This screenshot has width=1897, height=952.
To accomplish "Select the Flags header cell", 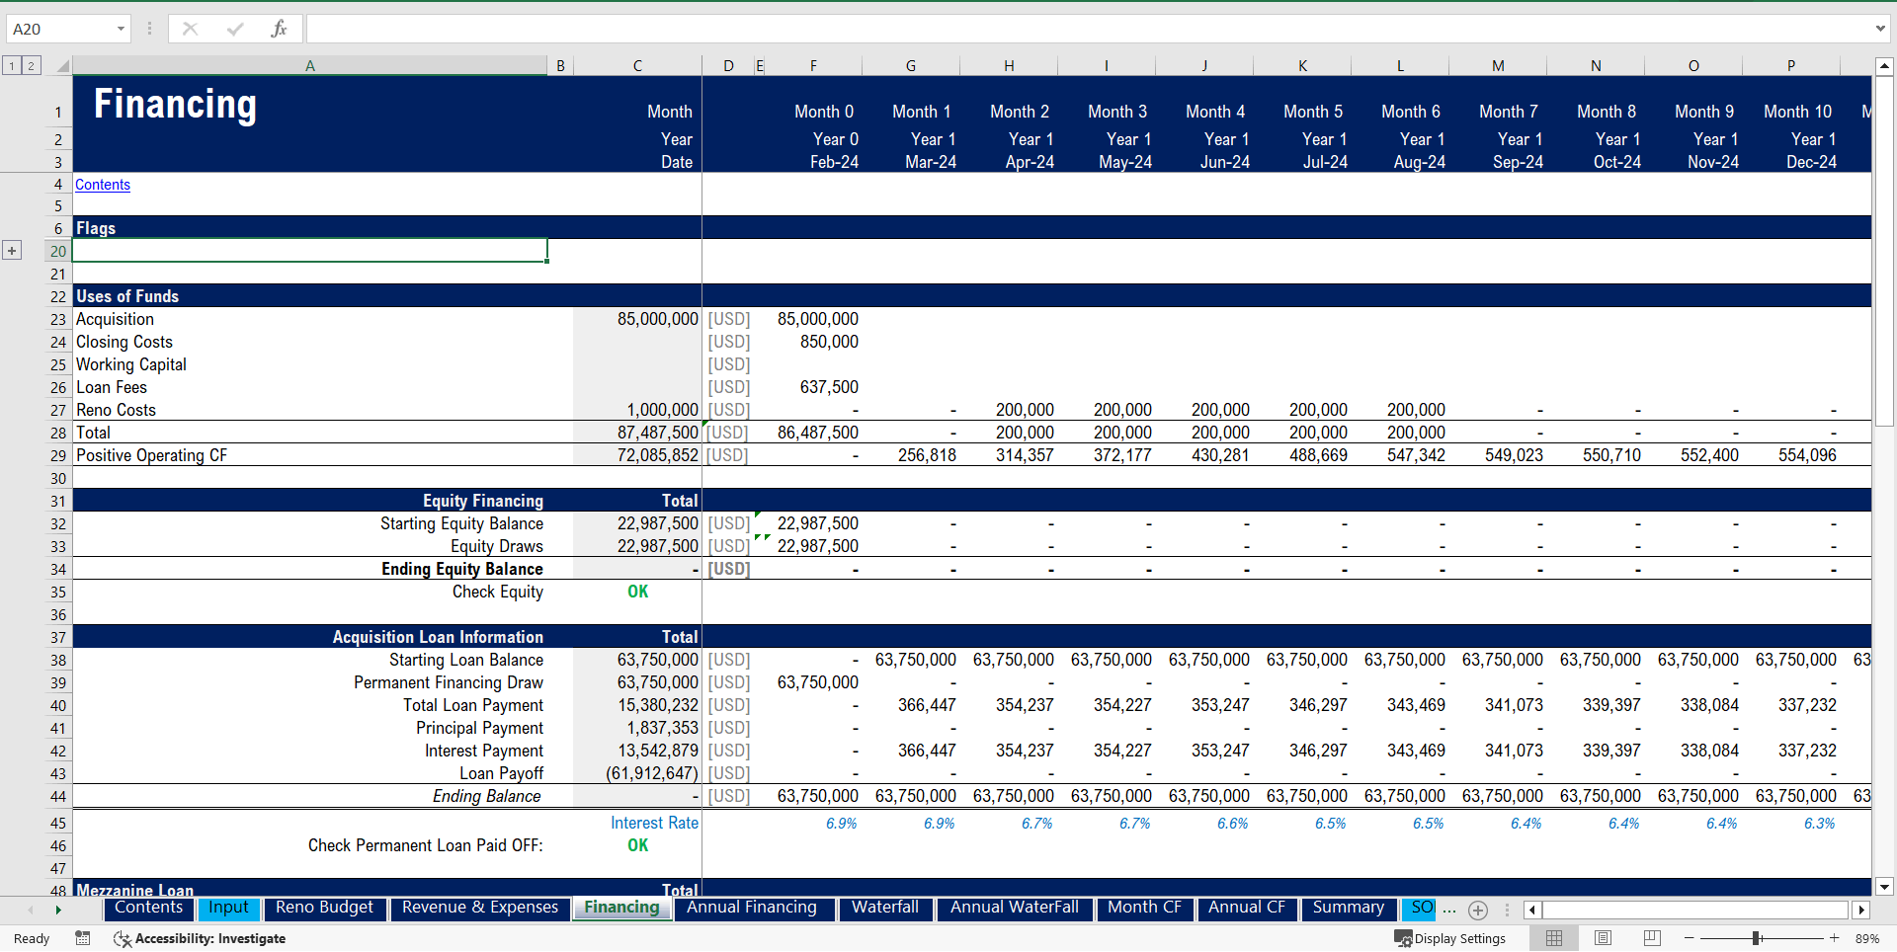I will (309, 228).
